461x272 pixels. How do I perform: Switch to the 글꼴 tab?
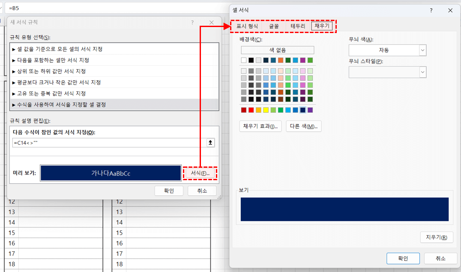274,26
